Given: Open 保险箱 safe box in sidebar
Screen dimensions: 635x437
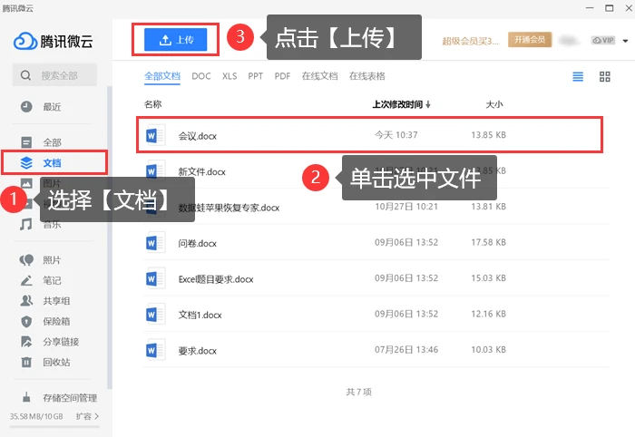Looking at the screenshot, I should point(45,321).
